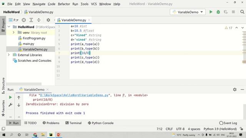Open taskbar search
The height and width of the screenshot is (138, 246).
(x=12, y=135)
